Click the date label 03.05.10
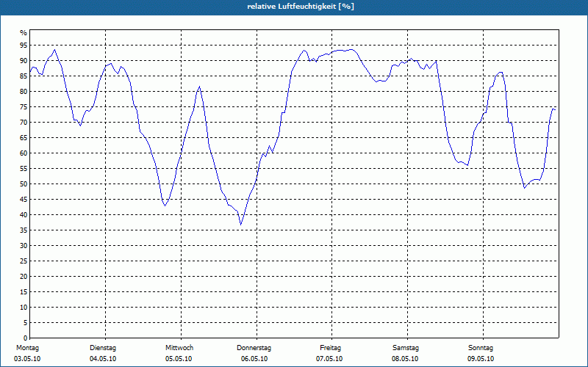 point(27,359)
